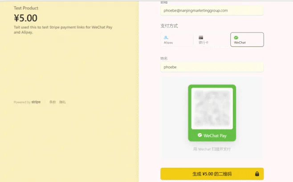Screen dimensions: 293x182
Task: Open the terms link beside Stripe
Action: click(53, 102)
